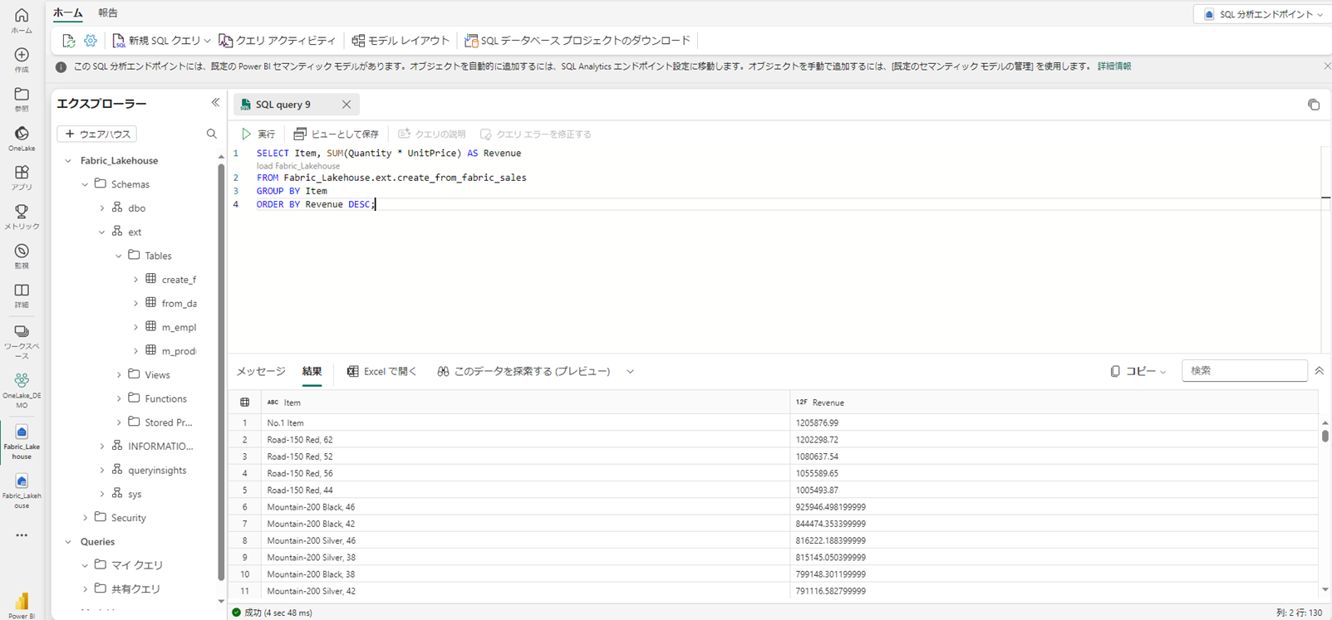1332x620 pixels.
Task: Click Excel で開く button
Action: coord(382,371)
